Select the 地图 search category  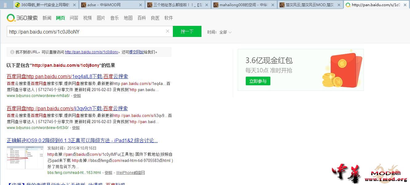pyautogui.click(x=128, y=18)
